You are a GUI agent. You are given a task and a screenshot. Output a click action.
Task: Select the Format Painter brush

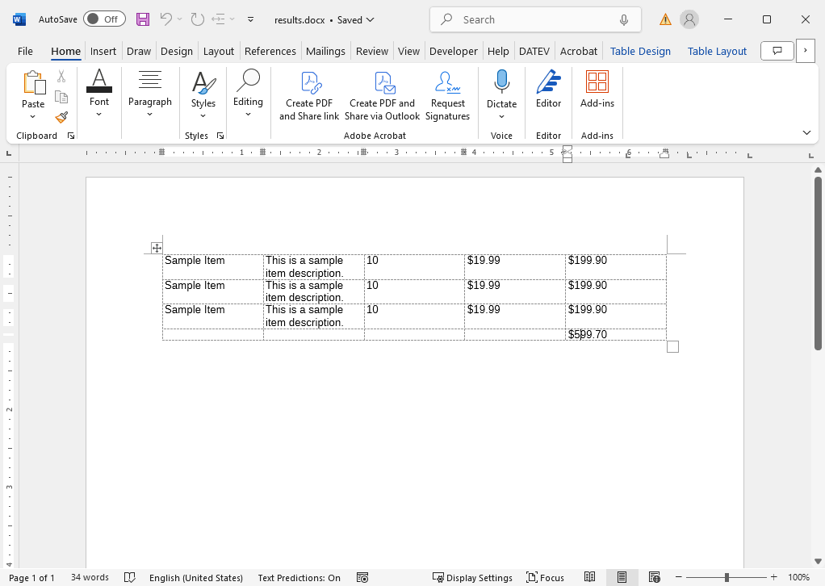(x=61, y=117)
